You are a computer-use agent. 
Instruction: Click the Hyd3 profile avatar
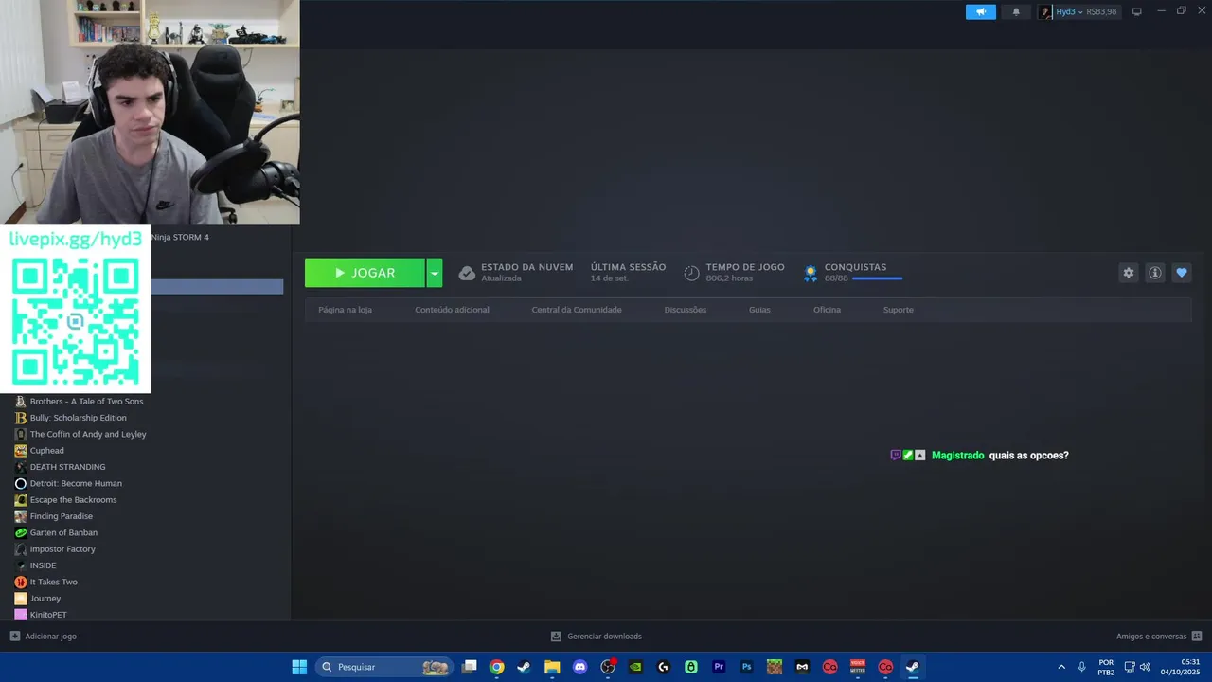(x=1045, y=11)
